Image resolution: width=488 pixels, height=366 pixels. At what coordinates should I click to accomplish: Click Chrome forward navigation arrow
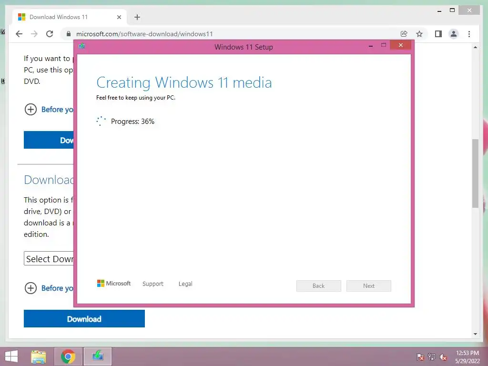(34, 34)
